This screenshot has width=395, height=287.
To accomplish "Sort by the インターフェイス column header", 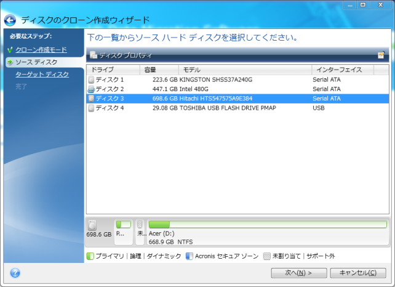I will pos(343,70).
